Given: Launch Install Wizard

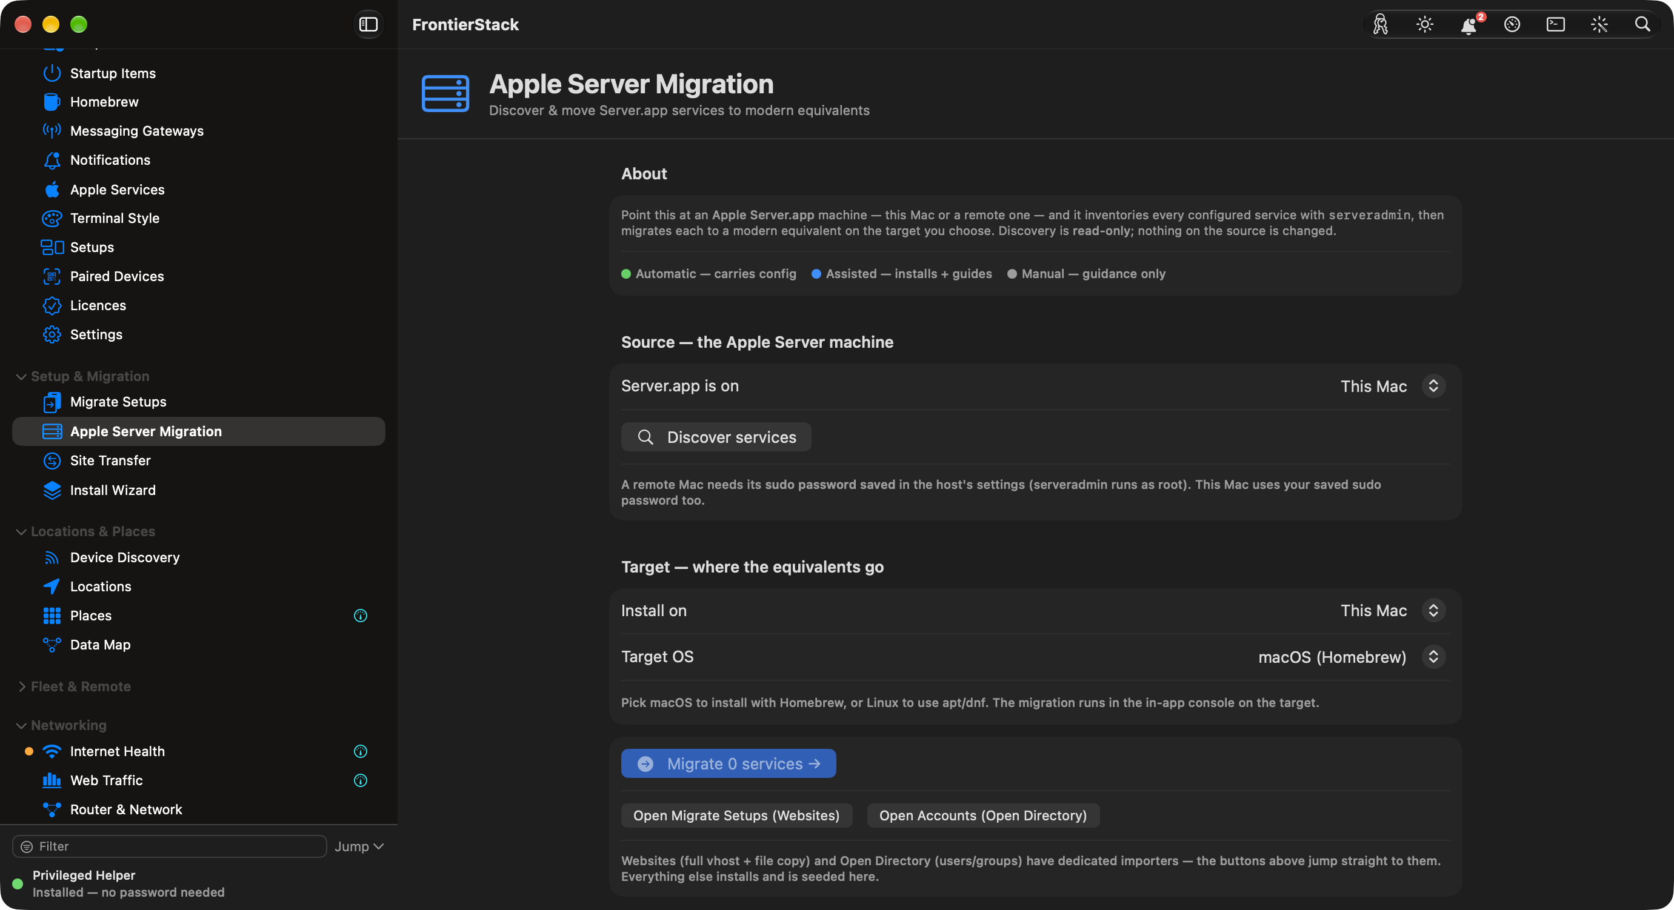Looking at the screenshot, I should [x=199, y=490].
